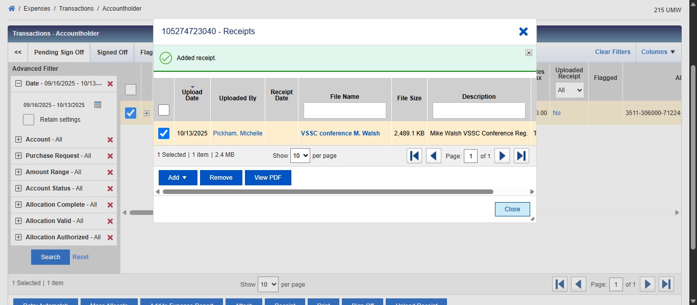Click the home icon in breadcrumb
Viewport: 697px width, 305px height.
12,9
